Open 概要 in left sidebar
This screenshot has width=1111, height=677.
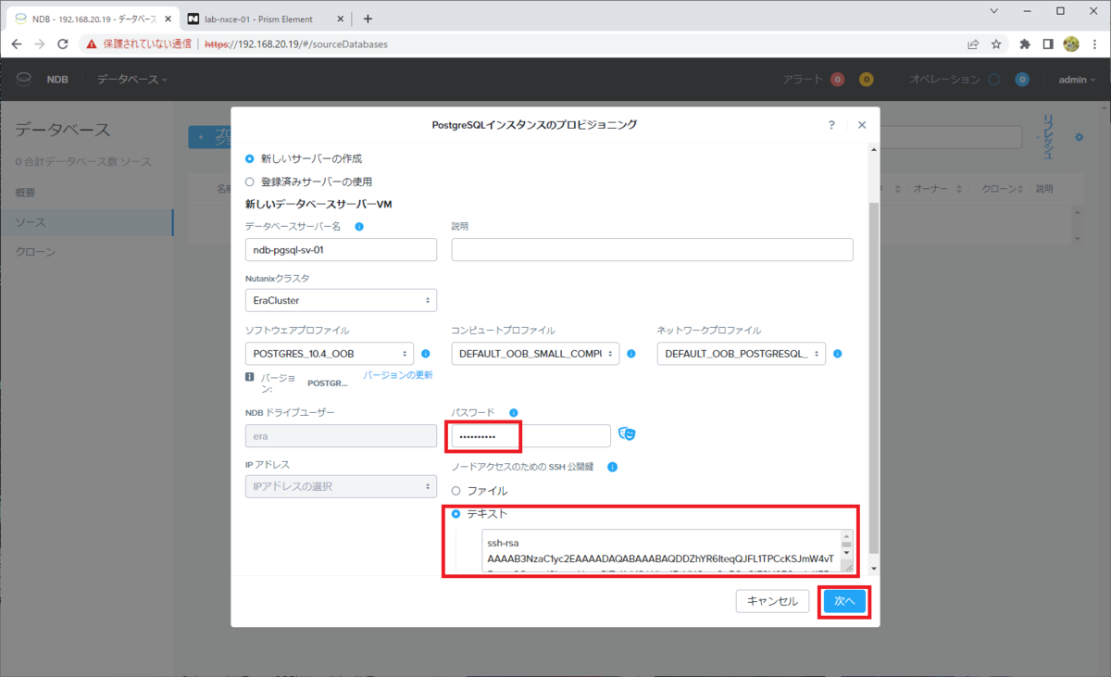tap(26, 193)
